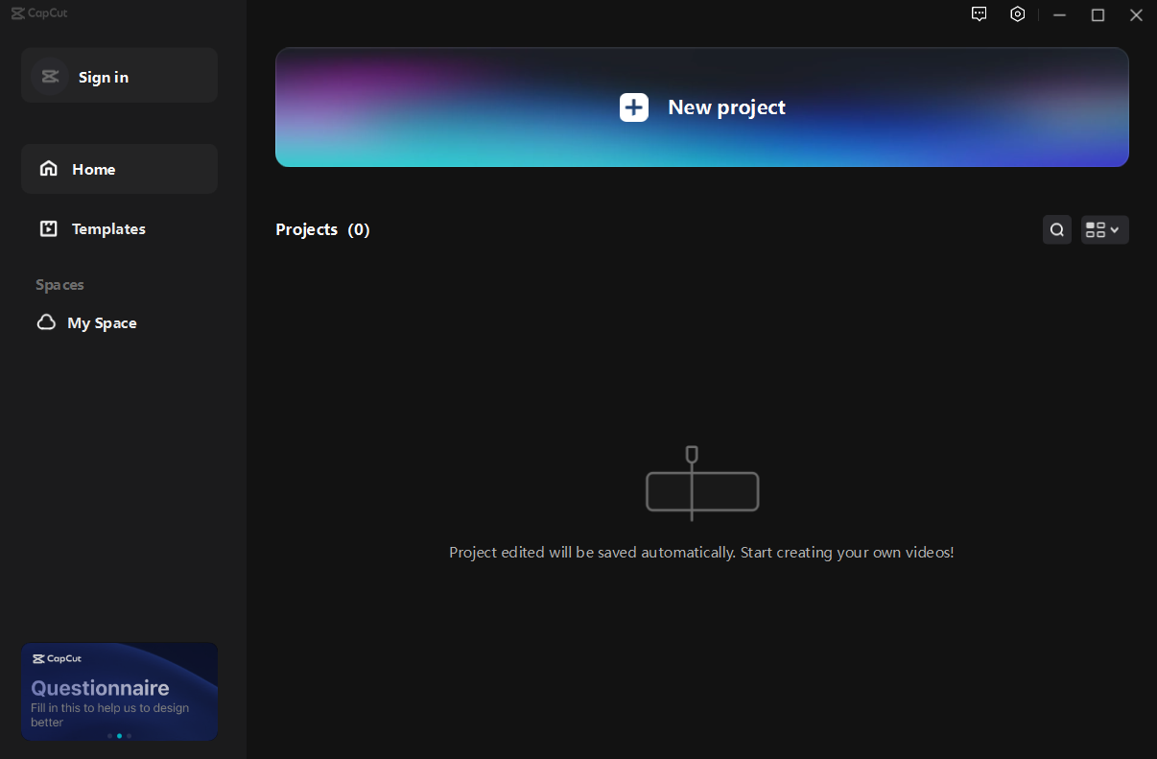Select the last banner carousel dot
Screen dimensions: 1157x759
pyautogui.click(x=129, y=736)
